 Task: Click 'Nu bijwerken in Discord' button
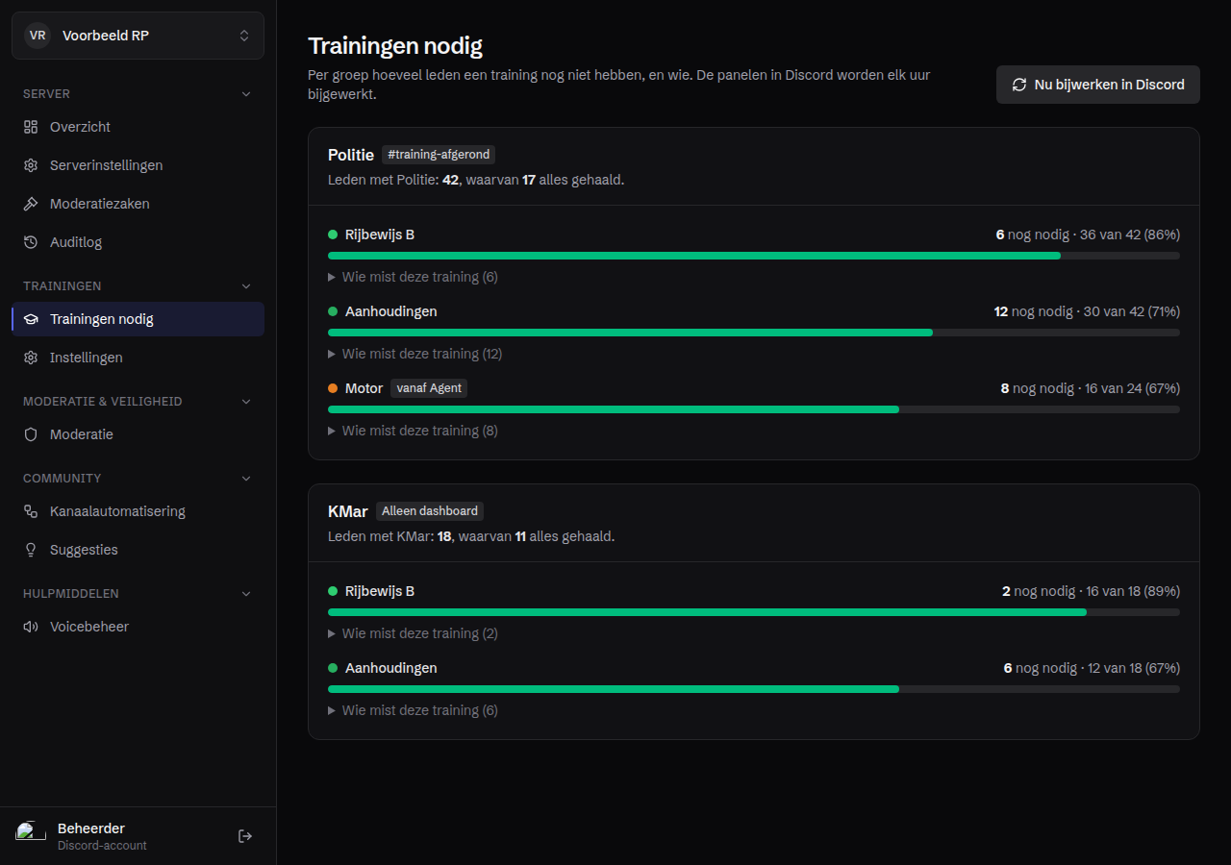pyautogui.click(x=1098, y=85)
